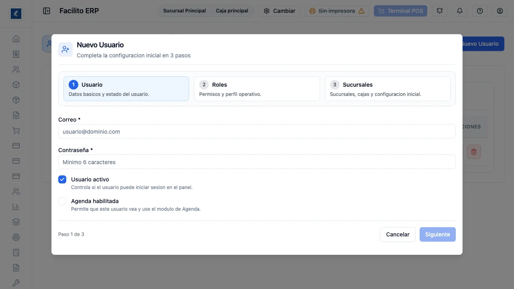This screenshot has width=514, height=289.
Task: Open the home dashboard icon in sidebar
Action: [x=16, y=39]
